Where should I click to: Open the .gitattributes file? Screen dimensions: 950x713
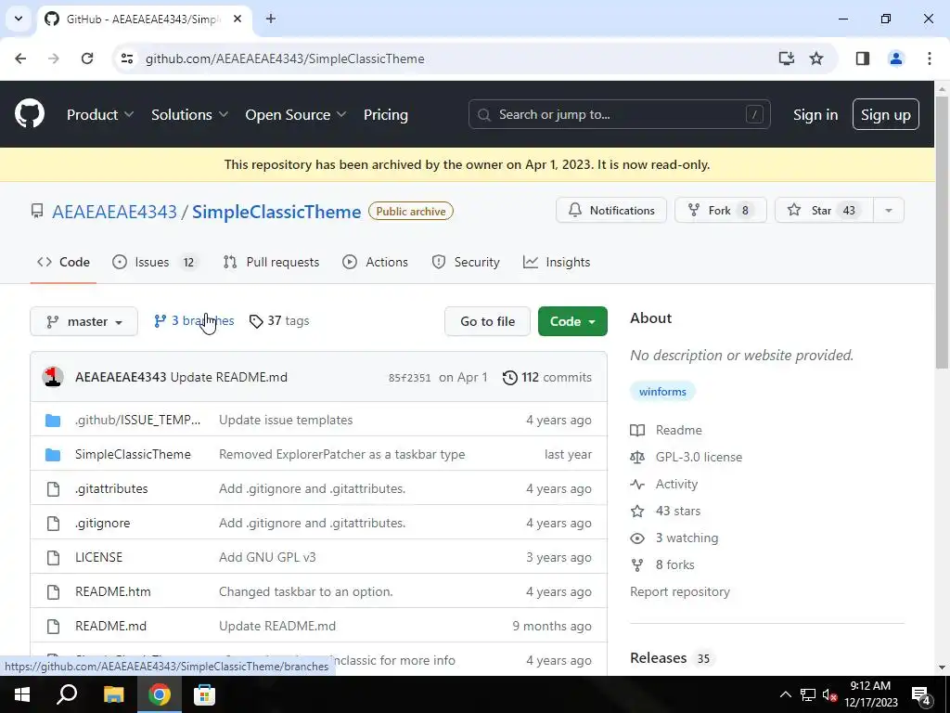(111, 488)
